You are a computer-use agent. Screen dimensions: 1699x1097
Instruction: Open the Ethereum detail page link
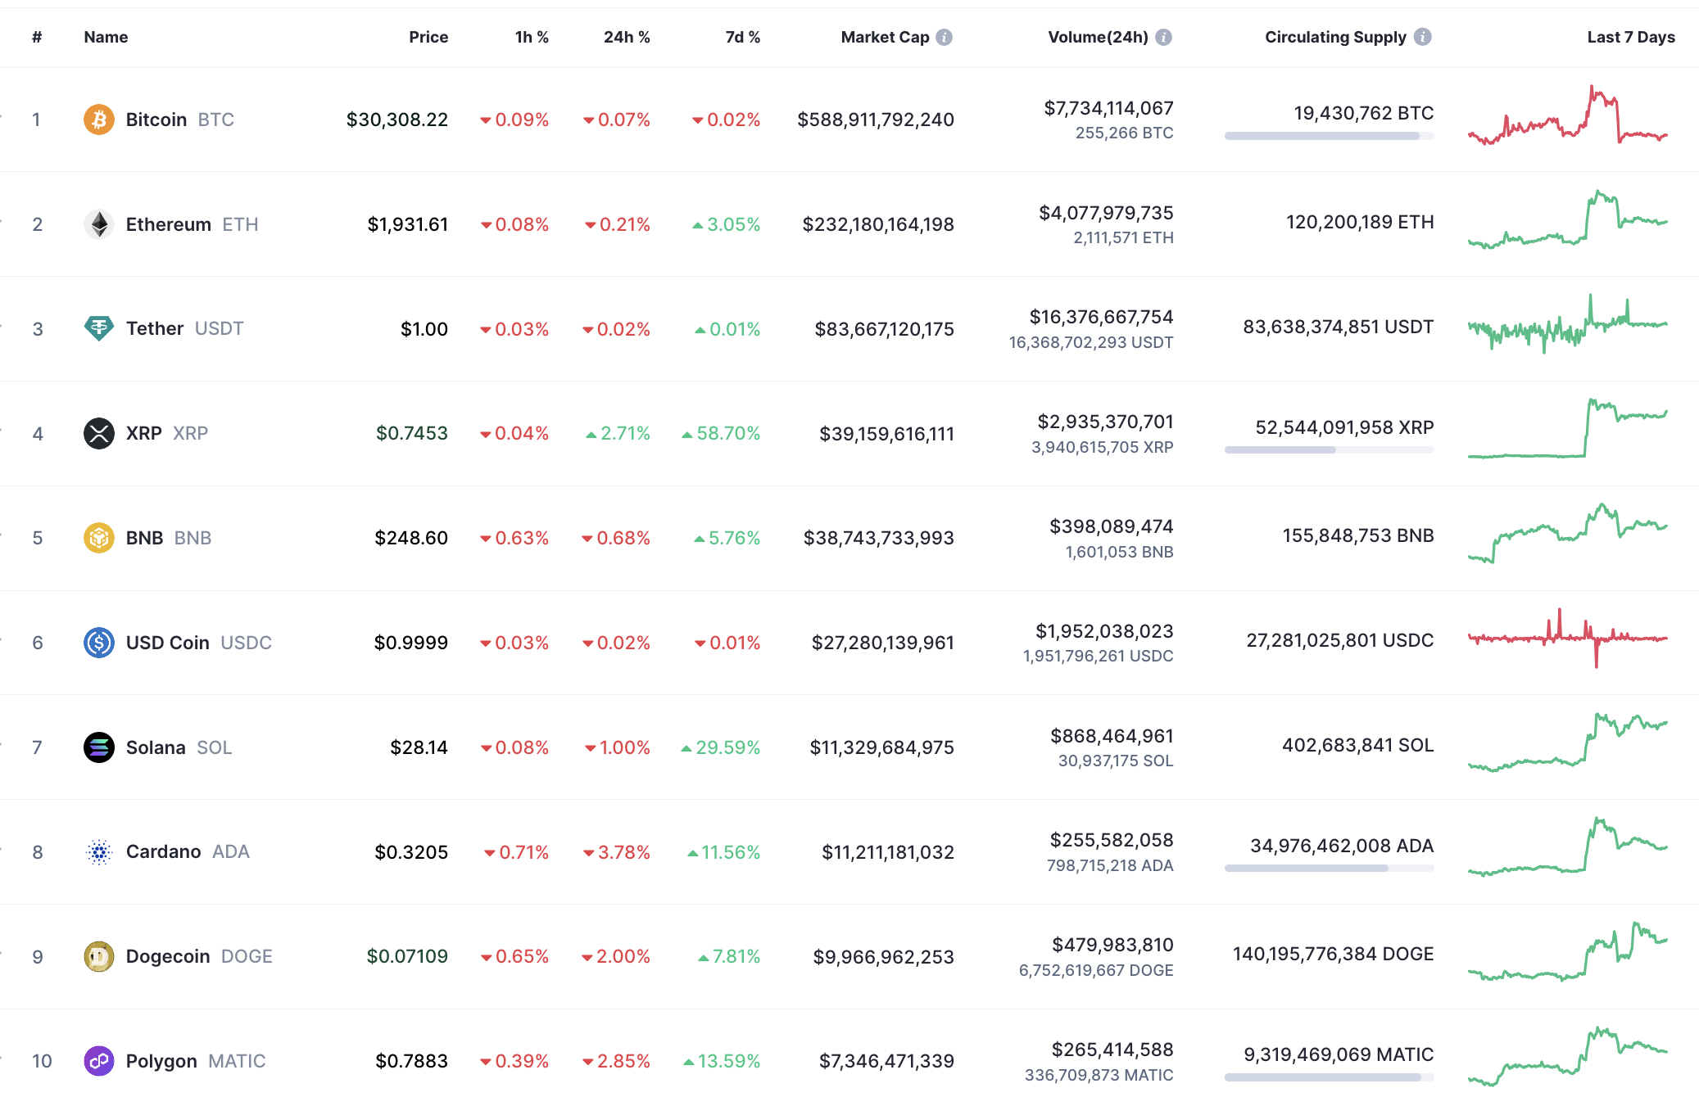pos(168,223)
